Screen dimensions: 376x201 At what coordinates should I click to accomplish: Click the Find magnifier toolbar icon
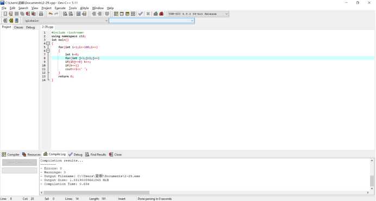click(x=65, y=14)
